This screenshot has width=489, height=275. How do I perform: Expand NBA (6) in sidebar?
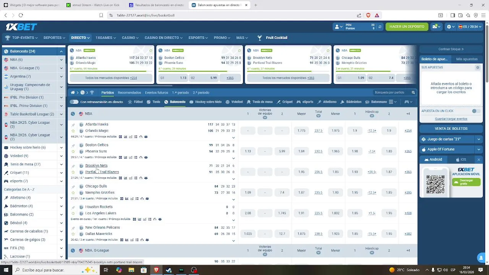click(x=61, y=60)
